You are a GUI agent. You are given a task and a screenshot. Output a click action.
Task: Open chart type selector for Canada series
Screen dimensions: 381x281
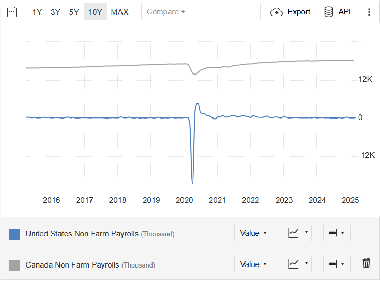(x=298, y=264)
